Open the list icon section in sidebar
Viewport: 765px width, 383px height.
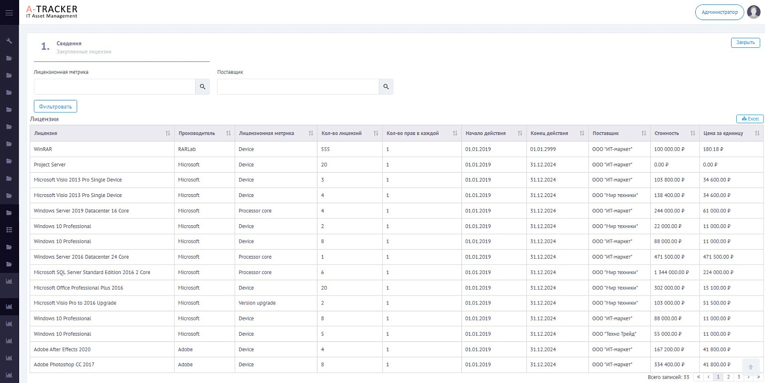coord(9,230)
